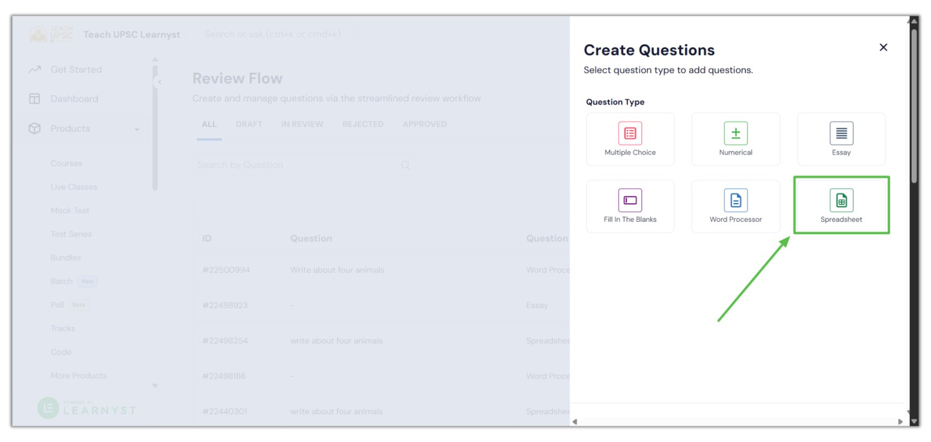Image resolution: width=931 pixels, height=442 pixels.
Task: Expand the Products menu chevron
Action: coord(137,129)
